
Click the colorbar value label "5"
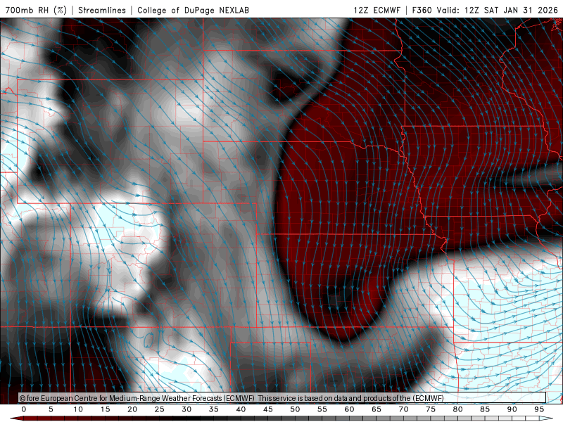click(x=51, y=409)
